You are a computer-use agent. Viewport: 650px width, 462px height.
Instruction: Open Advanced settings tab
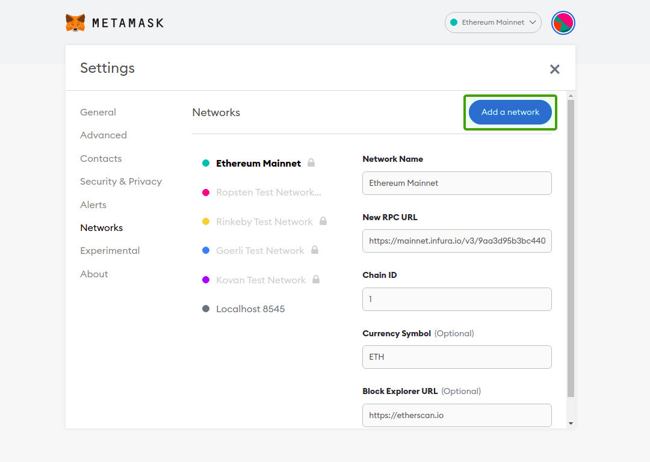[104, 135]
